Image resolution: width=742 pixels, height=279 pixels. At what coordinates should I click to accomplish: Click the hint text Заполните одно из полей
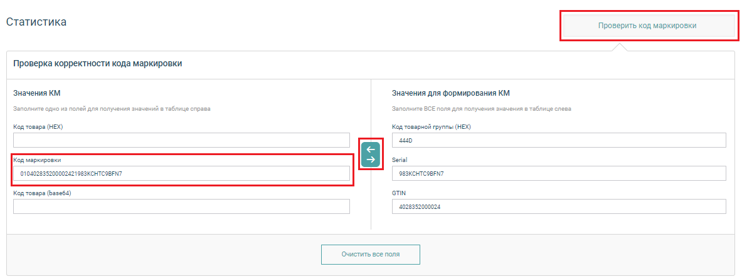coord(112,109)
